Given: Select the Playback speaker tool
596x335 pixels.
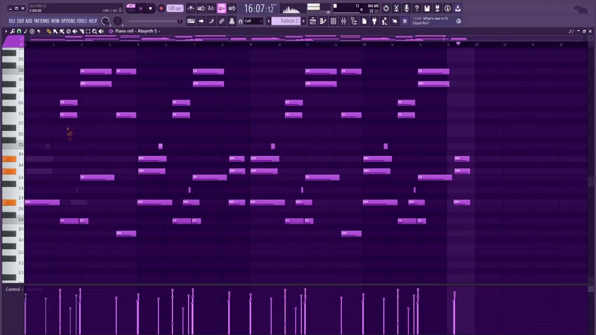Looking at the screenshot, I should [x=101, y=31].
